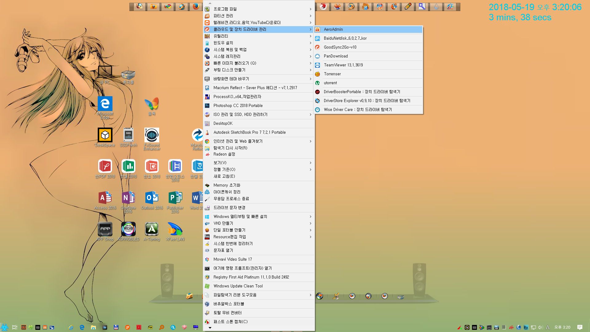Choose Windows Update Clean Tool
Screen dimensions: 590x332
[259, 286]
